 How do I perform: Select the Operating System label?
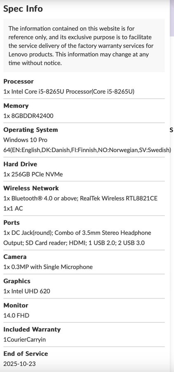pos(31,130)
